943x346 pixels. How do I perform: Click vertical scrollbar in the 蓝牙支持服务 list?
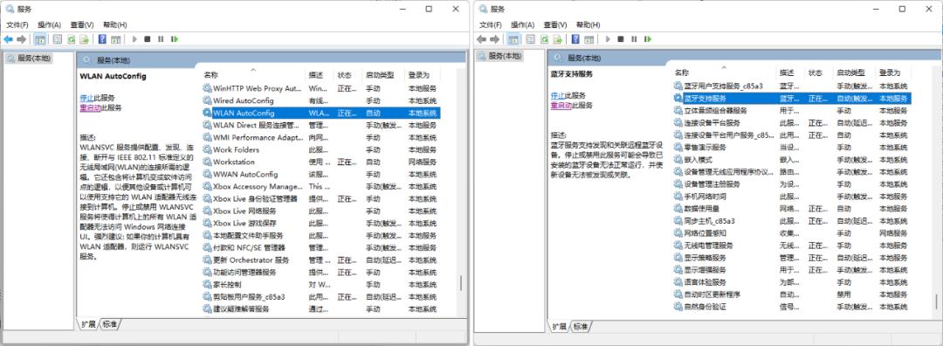(x=935, y=190)
